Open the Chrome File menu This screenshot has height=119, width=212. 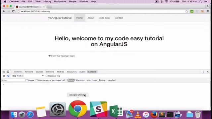23,1
